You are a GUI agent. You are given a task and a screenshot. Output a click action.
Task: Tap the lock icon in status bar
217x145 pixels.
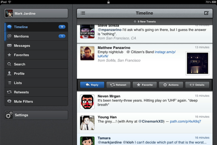point(109,2)
